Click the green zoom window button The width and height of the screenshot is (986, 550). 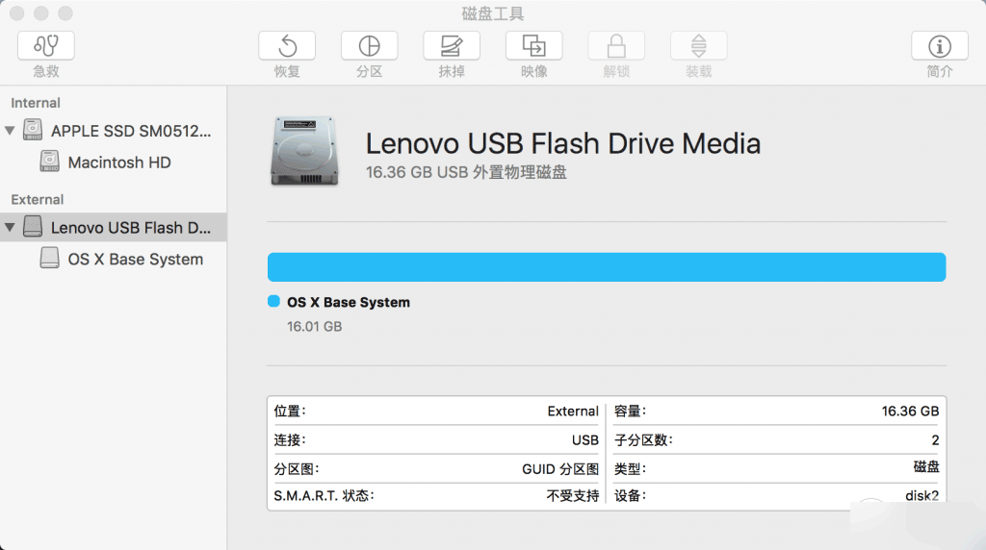pos(65,13)
